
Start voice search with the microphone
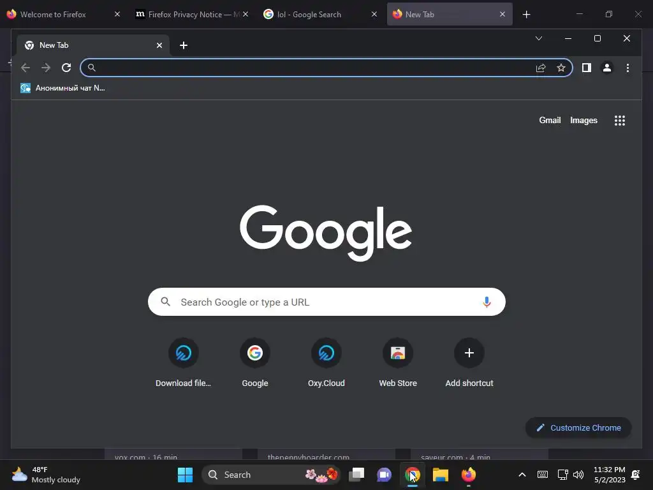pos(487,302)
